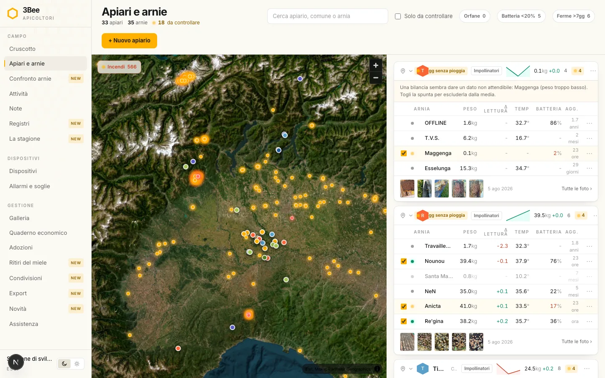This screenshot has width=605, height=378.
Task: Click the blue T hexagon apiary avatar
Action: pos(422,369)
